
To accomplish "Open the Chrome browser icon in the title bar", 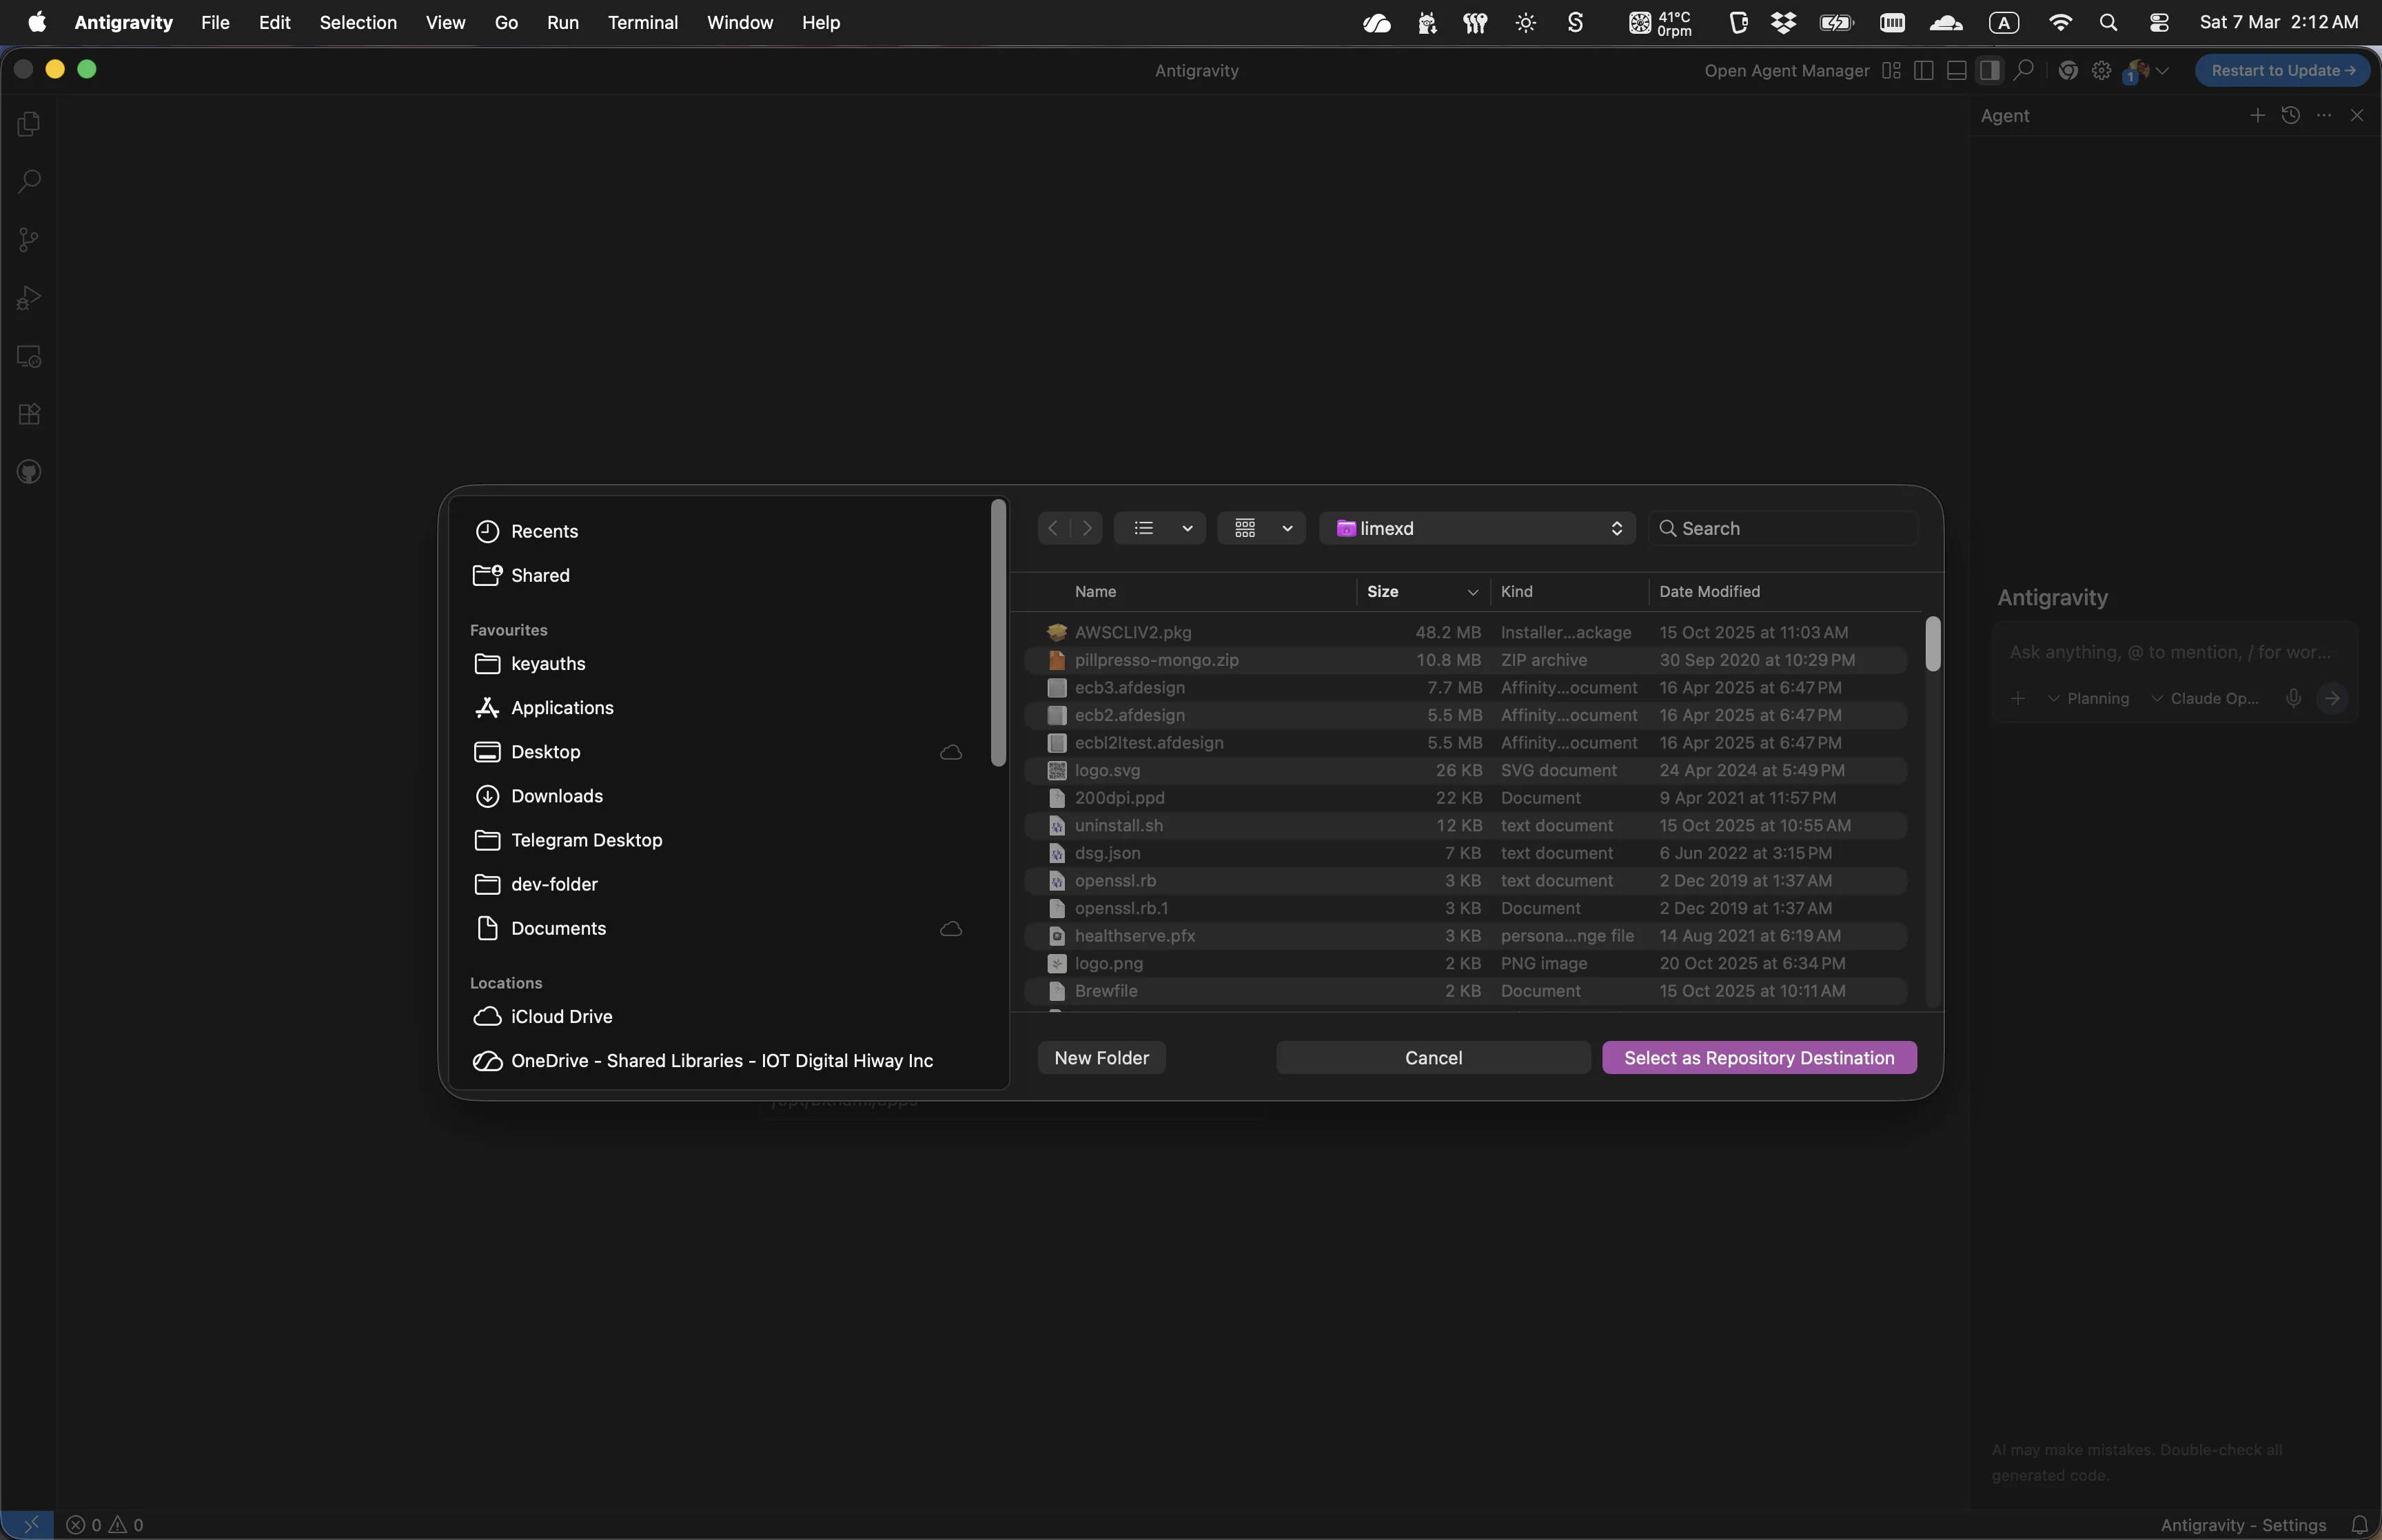I will pyautogui.click(x=2068, y=70).
